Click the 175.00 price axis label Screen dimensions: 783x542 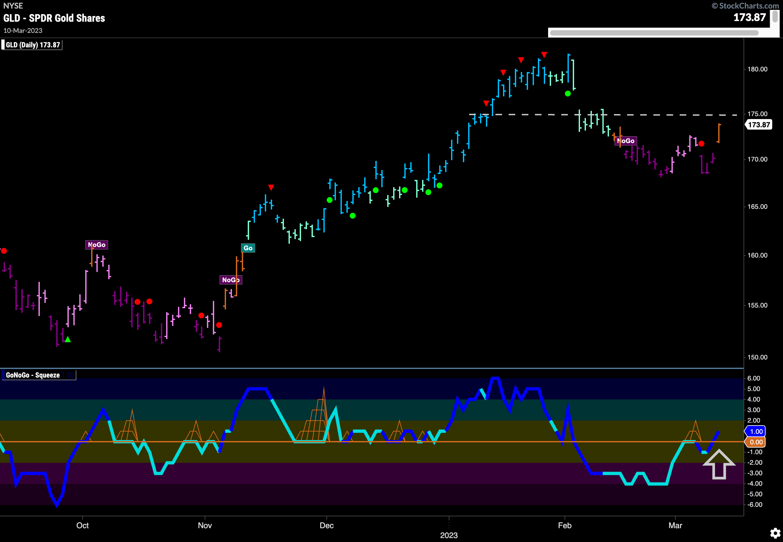point(757,114)
